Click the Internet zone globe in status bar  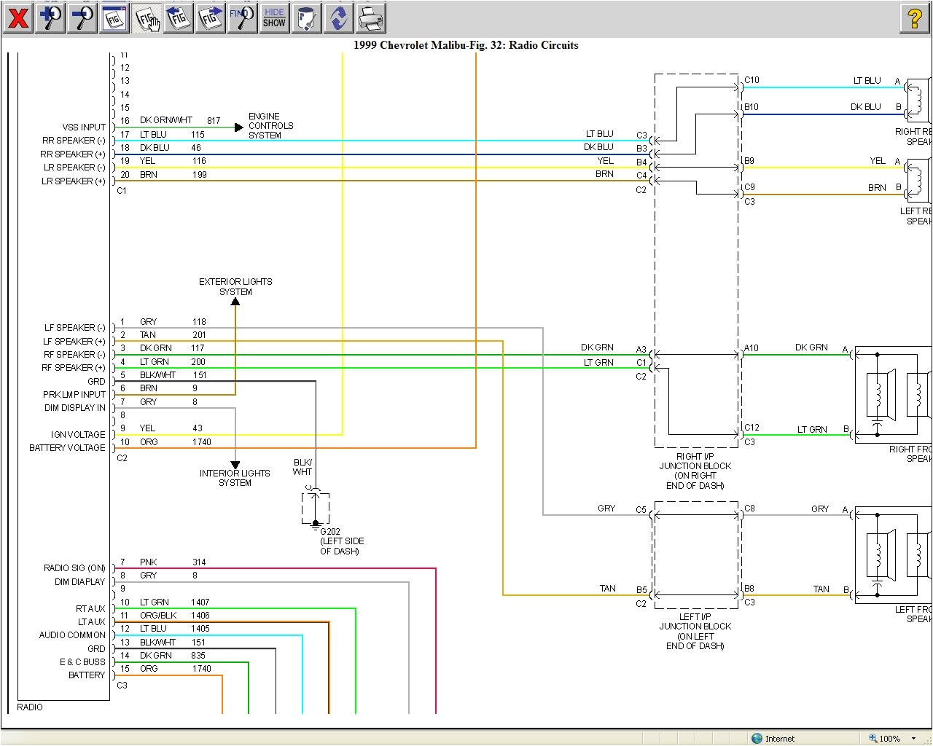758,738
